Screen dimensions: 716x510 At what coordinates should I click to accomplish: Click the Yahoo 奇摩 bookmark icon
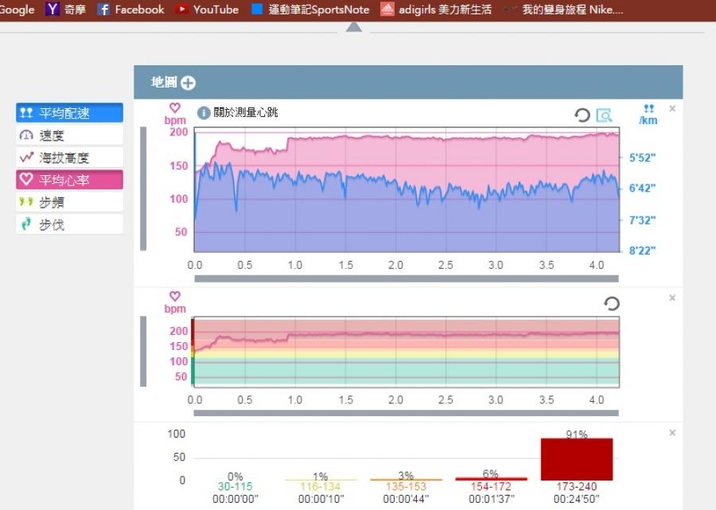53,10
